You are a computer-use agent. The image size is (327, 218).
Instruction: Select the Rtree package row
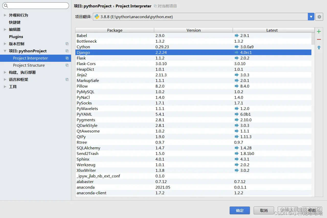point(193,142)
